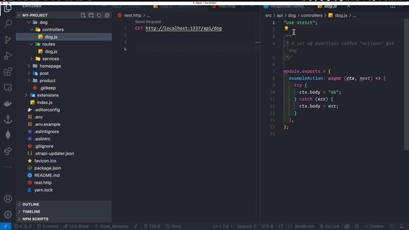Click notifications bell in status bar
This screenshot has width=409, height=230.
[401, 226]
